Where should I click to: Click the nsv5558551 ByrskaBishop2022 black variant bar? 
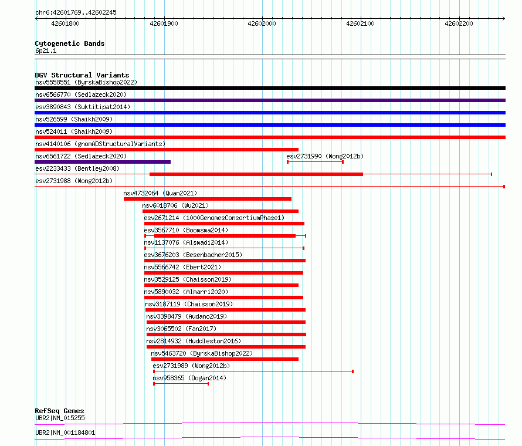(270, 88)
